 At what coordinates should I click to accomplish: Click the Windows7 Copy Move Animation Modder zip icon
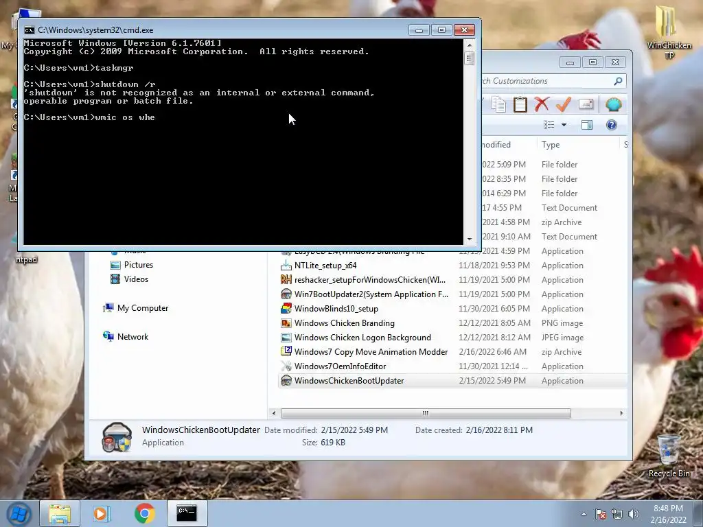[x=286, y=352]
